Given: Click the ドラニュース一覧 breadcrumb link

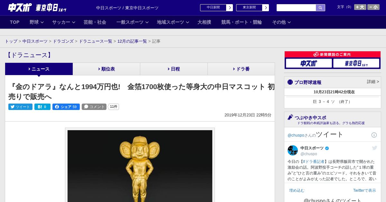Looking at the screenshot, I should (x=96, y=41).
